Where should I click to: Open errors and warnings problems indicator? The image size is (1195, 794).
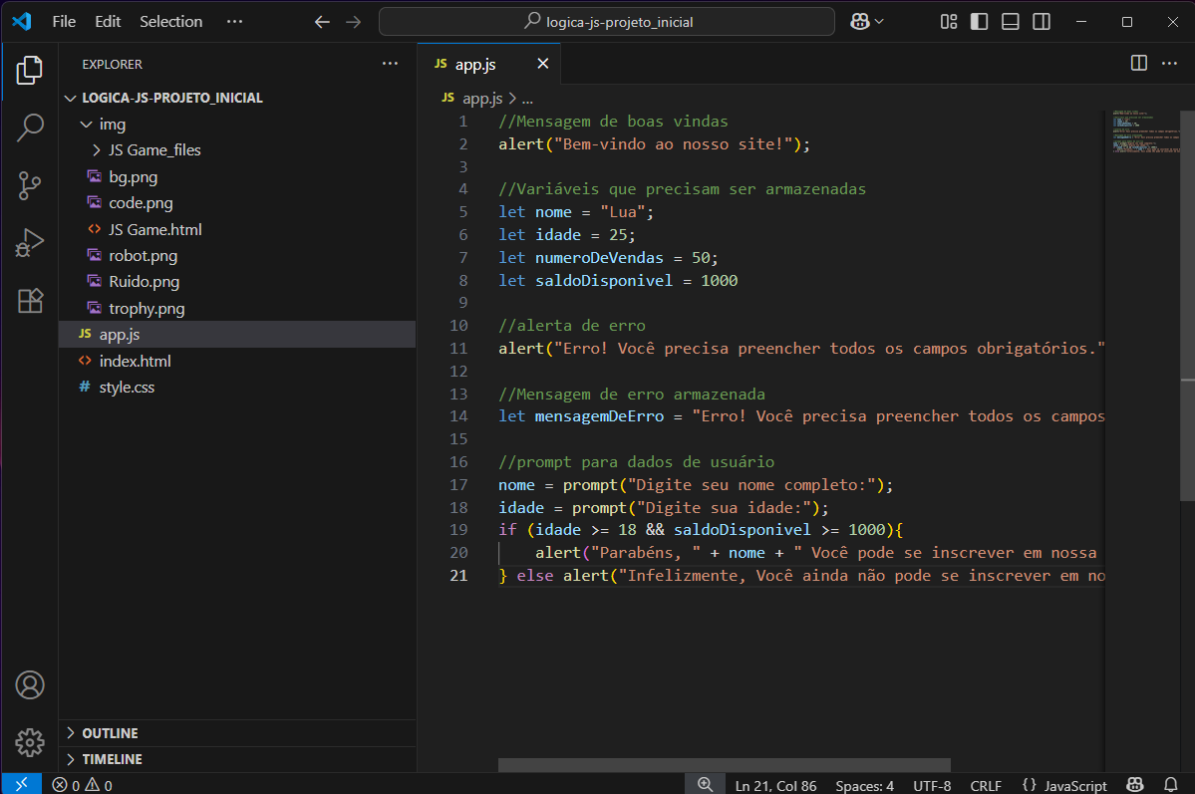pyautogui.click(x=83, y=785)
